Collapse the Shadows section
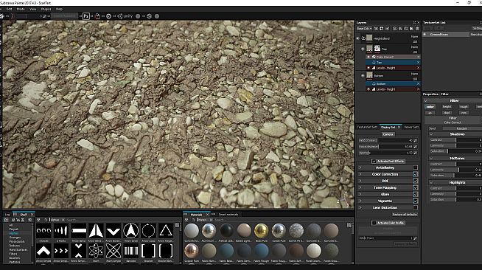 pyautogui.click(x=431, y=134)
